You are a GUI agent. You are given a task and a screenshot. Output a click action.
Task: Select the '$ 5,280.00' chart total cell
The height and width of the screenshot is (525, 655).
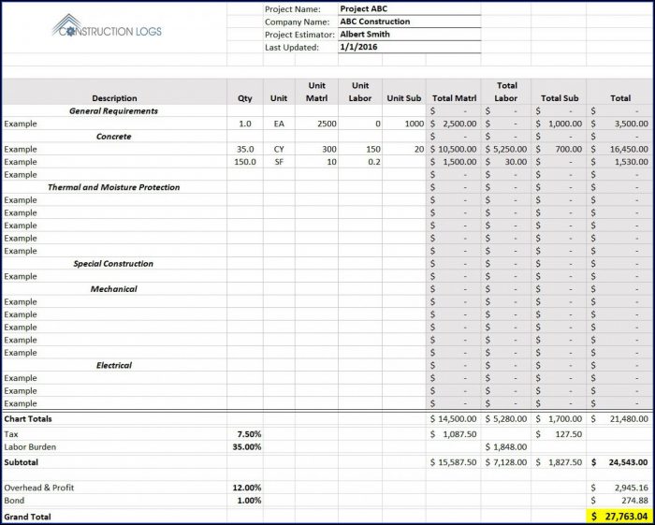tap(506, 419)
